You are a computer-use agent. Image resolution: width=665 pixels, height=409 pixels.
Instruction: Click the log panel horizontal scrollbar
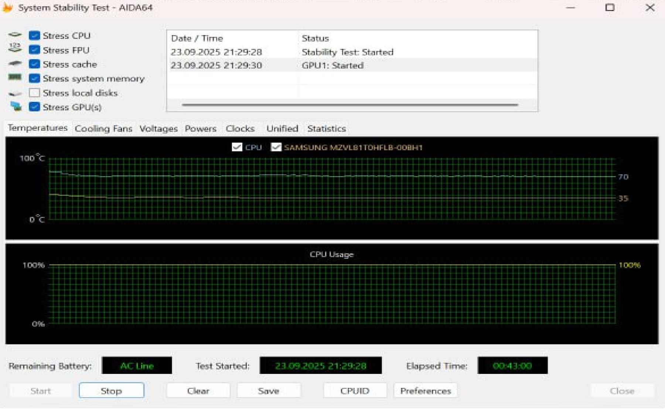point(349,105)
